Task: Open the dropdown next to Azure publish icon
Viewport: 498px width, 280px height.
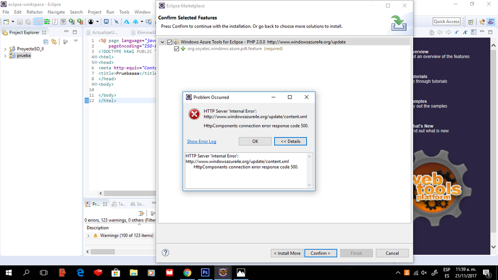Action: pyautogui.click(x=142, y=21)
